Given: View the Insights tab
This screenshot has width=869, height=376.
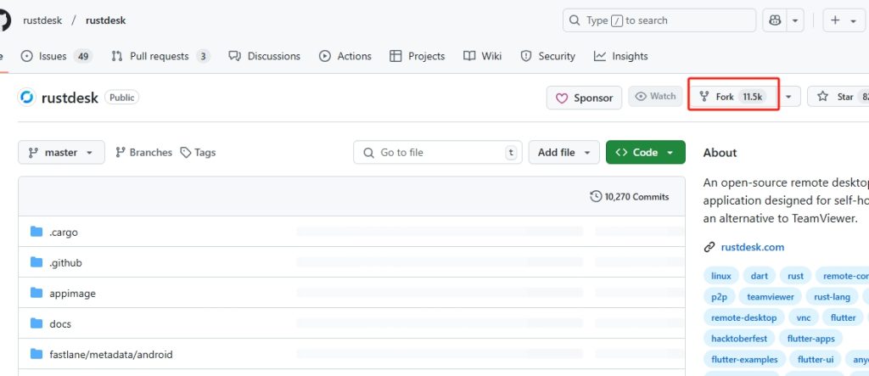Looking at the screenshot, I should tap(620, 56).
